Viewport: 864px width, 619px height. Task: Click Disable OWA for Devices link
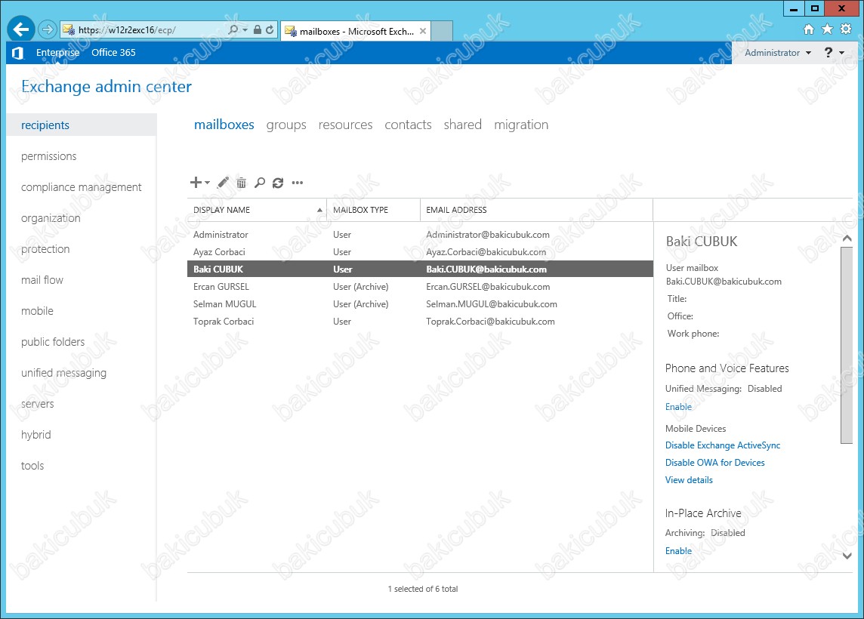[x=714, y=463]
